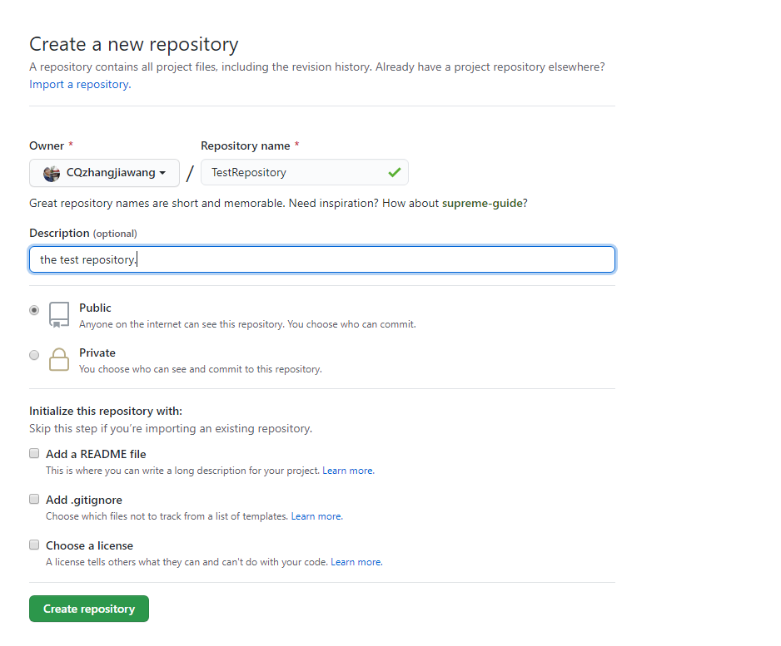This screenshot has width=781, height=646.
Task: Open the Import a repository link
Action: pyautogui.click(x=80, y=85)
